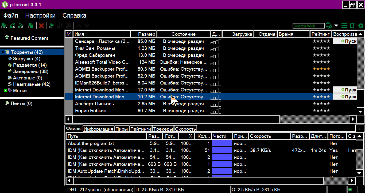The image size is (365, 193).
Task: Click the list view category icon
Action: tap(344, 26)
